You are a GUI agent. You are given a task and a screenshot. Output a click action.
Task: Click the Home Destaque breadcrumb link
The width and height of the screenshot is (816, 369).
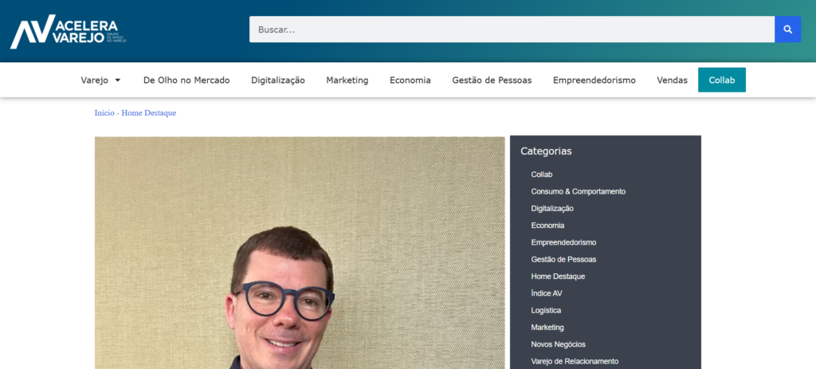pos(148,113)
